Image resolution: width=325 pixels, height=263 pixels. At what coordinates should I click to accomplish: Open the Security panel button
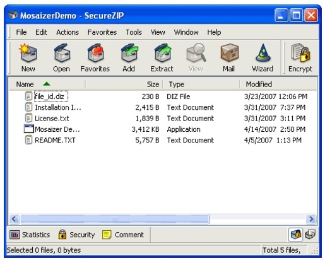click(76, 235)
